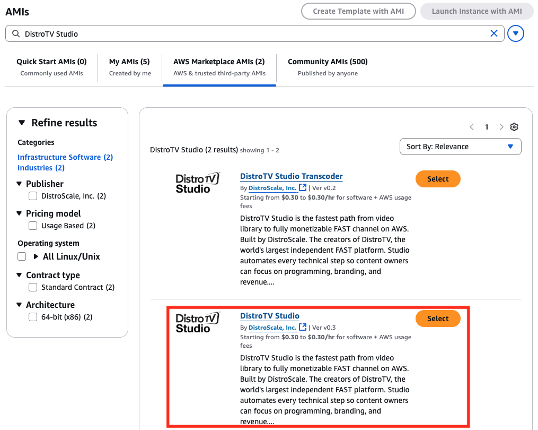The height and width of the screenshot is (430, 538).
Task: Go to previous results page arrow
Action: click(472, 127)
